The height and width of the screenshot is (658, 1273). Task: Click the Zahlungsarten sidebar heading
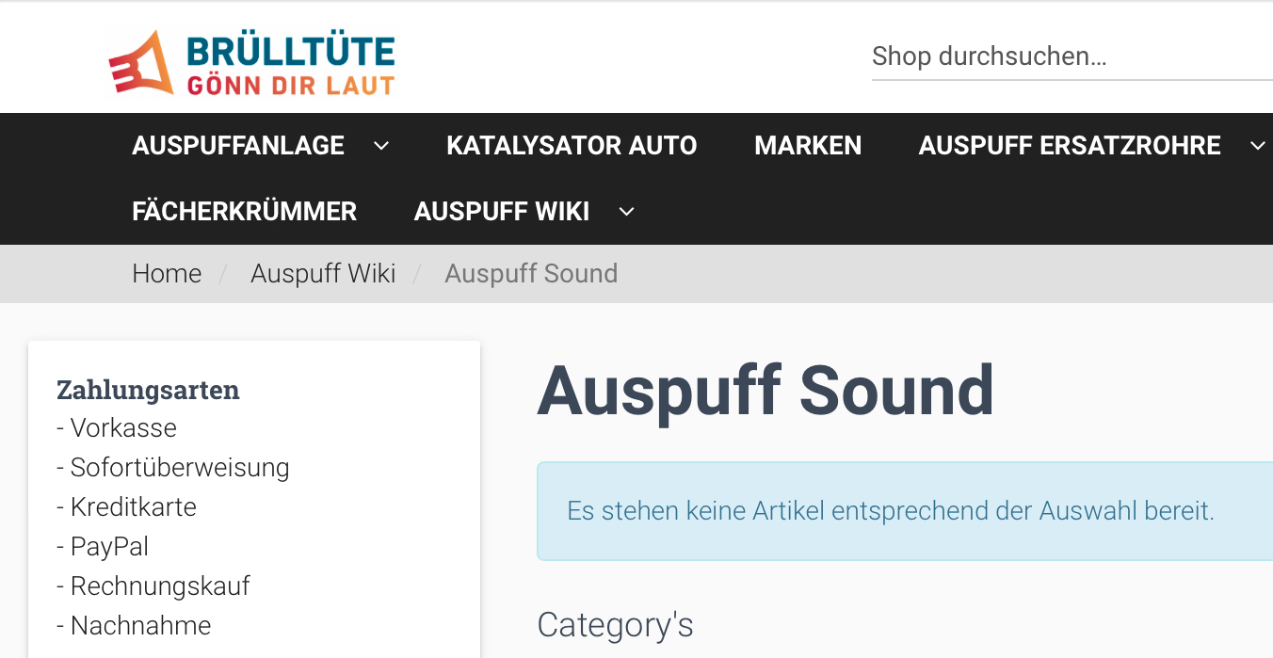148,390
